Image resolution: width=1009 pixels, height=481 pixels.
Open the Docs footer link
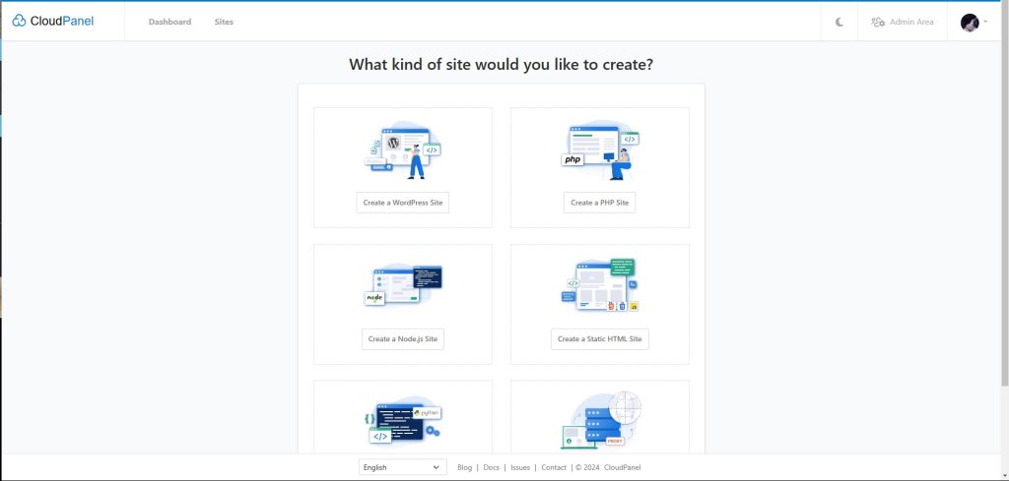[491, 467]
